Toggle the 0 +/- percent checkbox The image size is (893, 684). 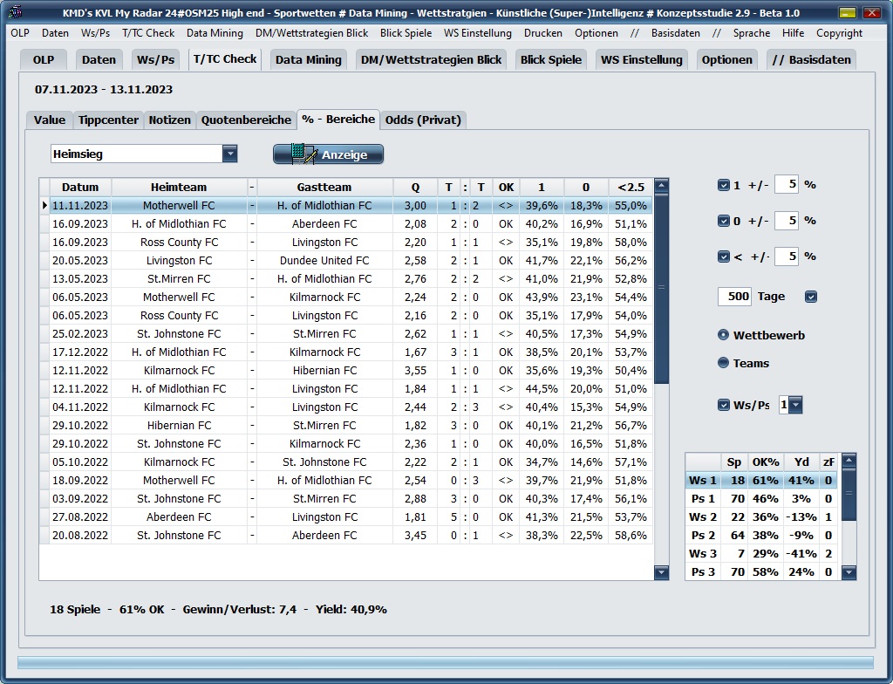pyautogui.click(x=723, y=221)
